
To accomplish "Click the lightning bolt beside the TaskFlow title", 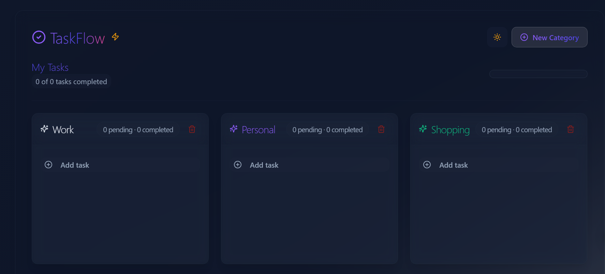I will [x=115, y=37].
